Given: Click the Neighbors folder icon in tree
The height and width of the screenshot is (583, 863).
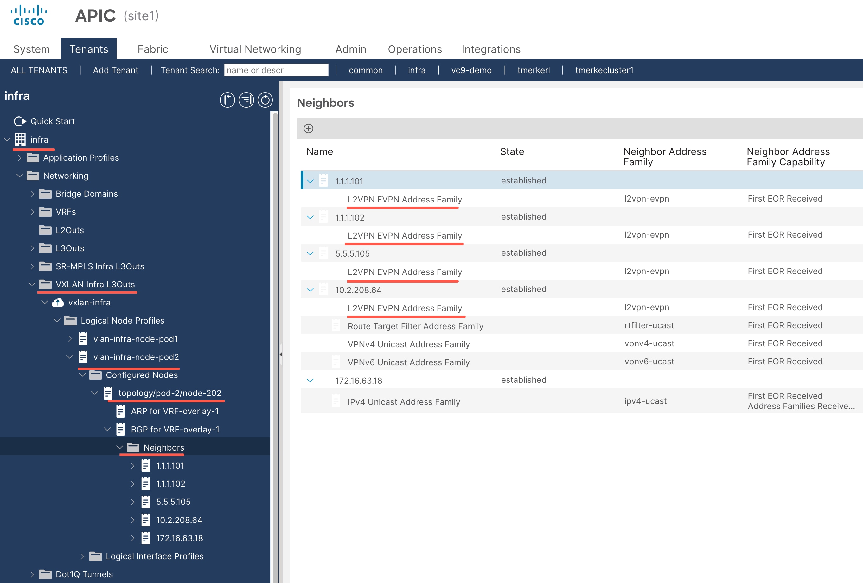Looking at the screenshot, I should (x=133, y=447).
